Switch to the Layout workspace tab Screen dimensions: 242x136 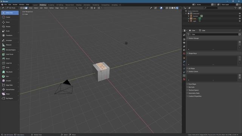[35, 5]
